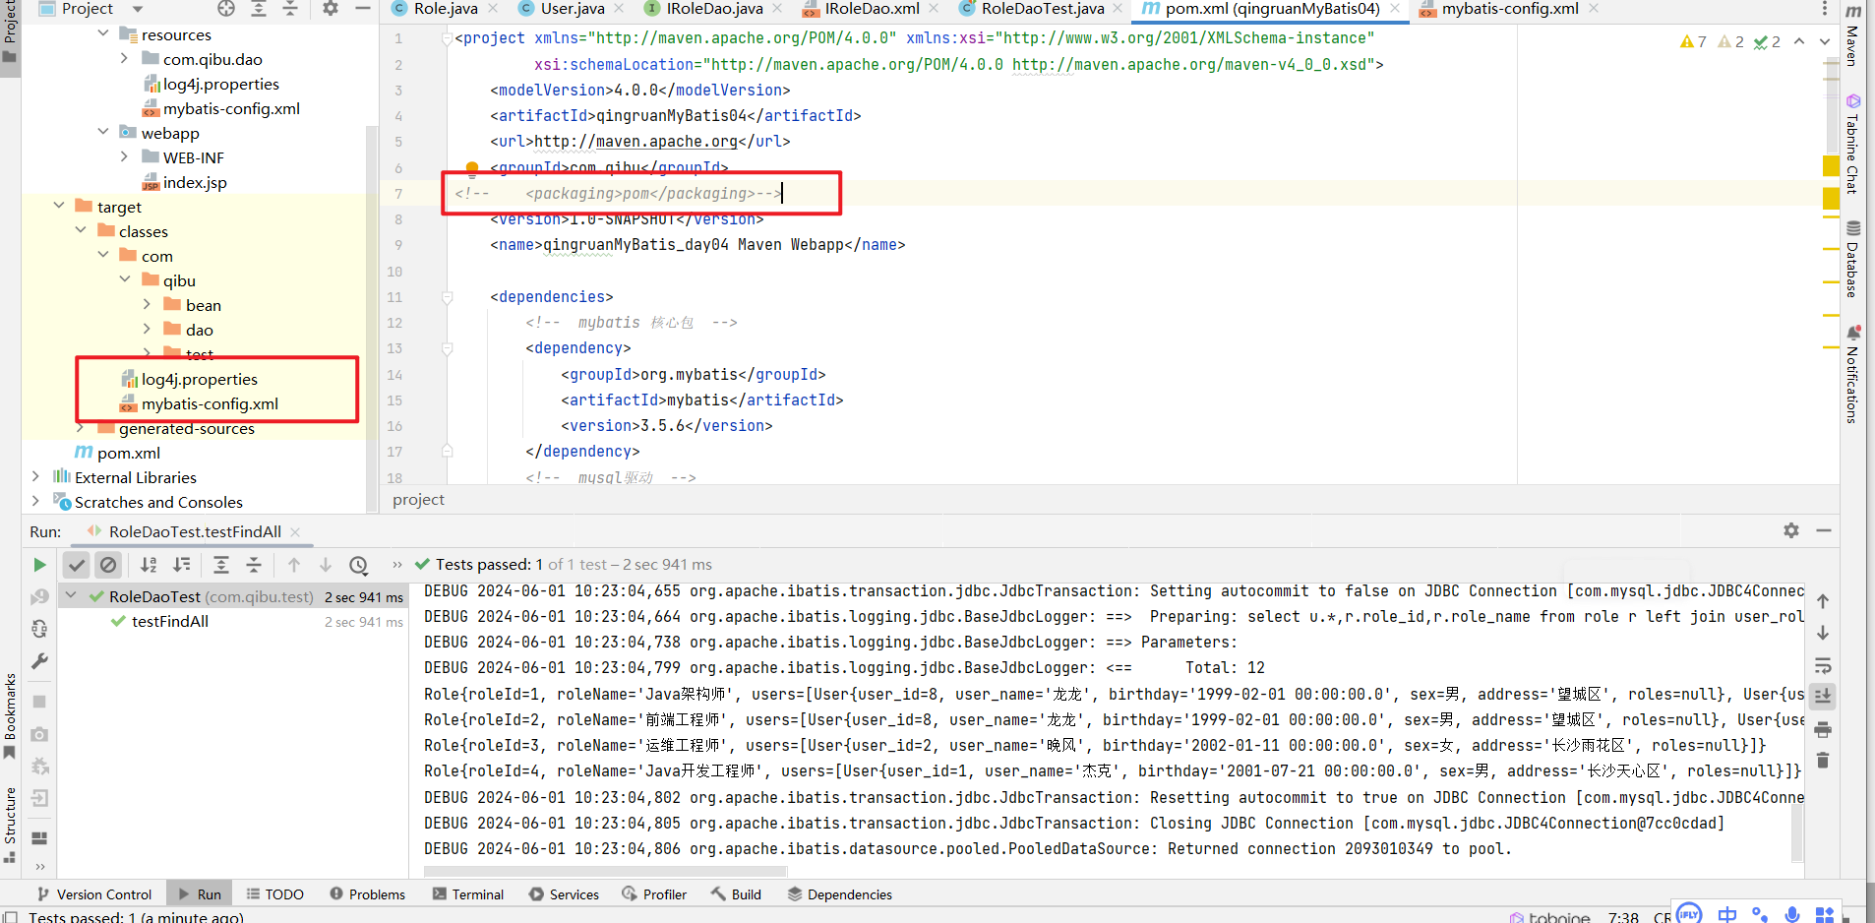Click the yellow lightbulb on line 6

coord(471,167)
